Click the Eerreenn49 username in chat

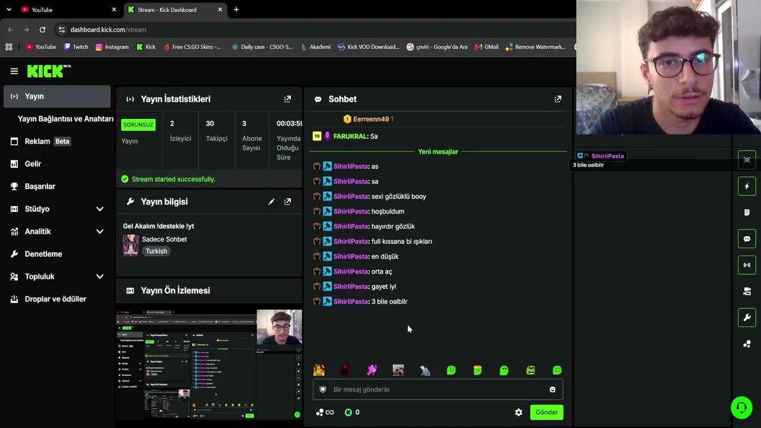point(371,119)
